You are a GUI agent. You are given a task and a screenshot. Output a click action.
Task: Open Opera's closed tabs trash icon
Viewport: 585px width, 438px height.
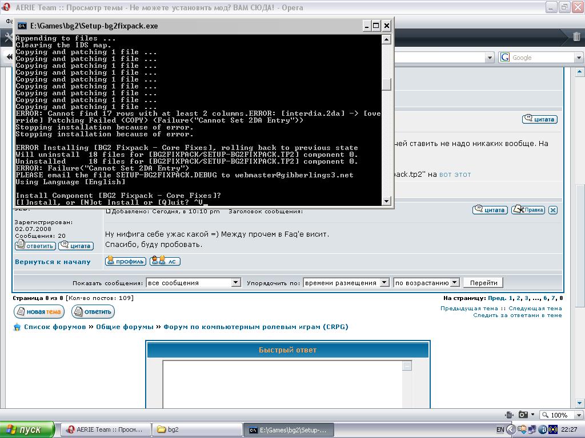pos(576,37)
